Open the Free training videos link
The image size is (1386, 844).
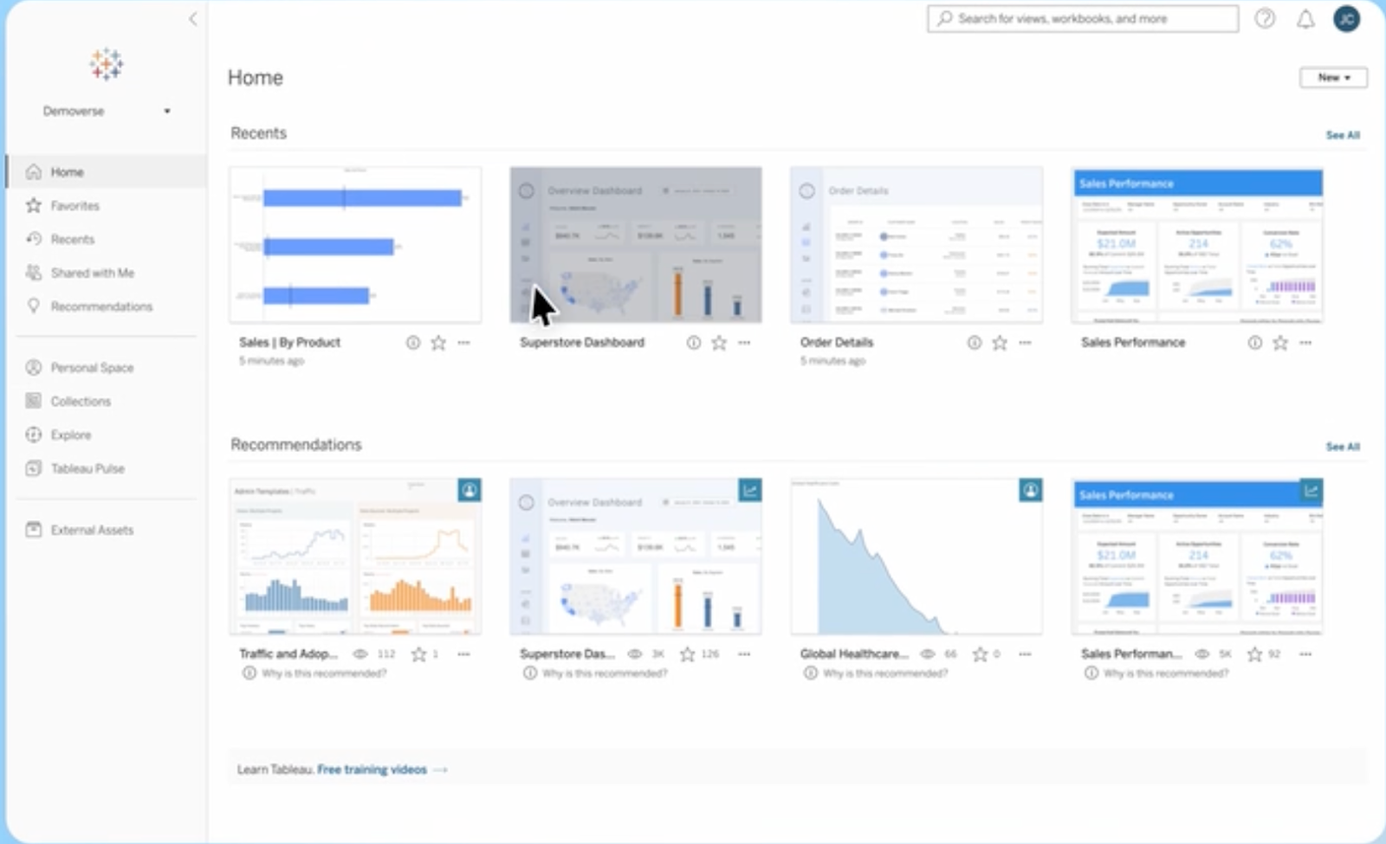point(372,769)
